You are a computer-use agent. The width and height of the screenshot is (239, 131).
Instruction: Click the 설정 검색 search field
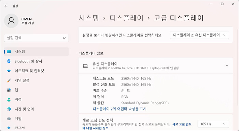click(36, 38)
